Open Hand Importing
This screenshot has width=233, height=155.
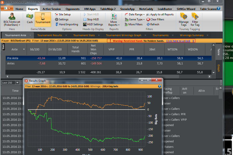coord(67,24)
